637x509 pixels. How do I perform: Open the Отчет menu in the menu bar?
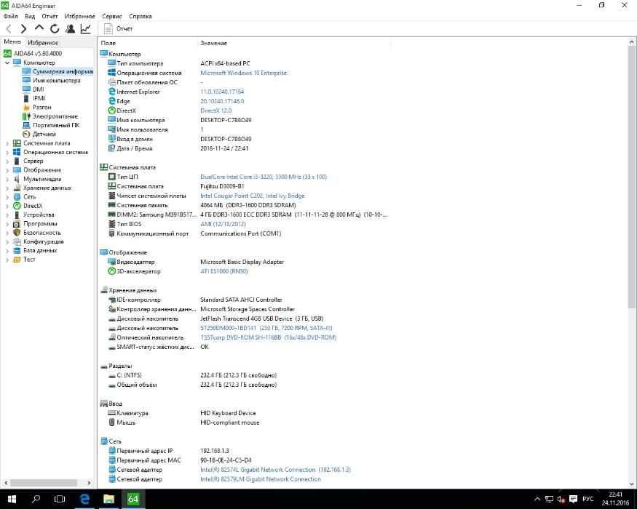pos(50,16)
